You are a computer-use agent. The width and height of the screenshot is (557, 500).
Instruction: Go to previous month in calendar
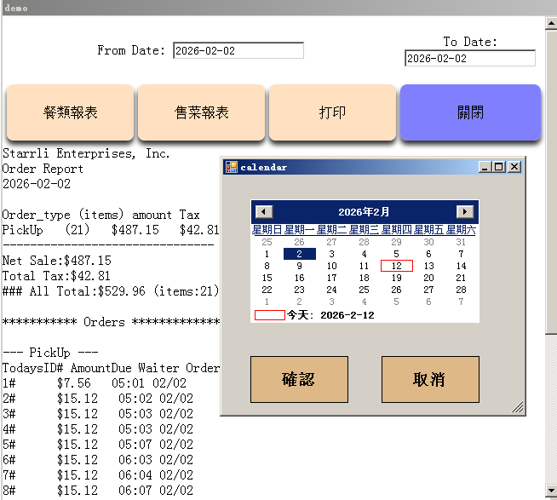tap(265, 212)
